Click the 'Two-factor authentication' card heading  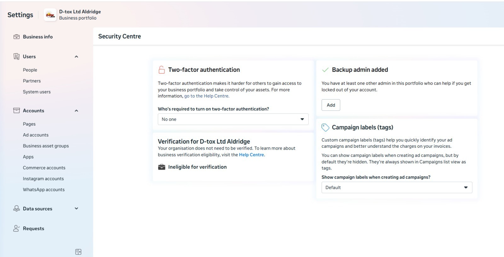[x=204, y=70]
